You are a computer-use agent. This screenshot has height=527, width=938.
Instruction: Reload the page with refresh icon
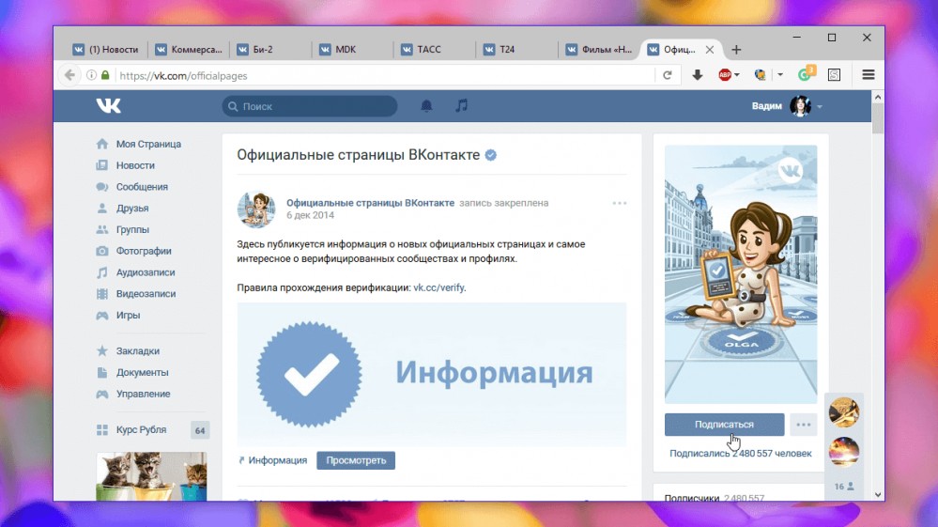click(668, 75)
